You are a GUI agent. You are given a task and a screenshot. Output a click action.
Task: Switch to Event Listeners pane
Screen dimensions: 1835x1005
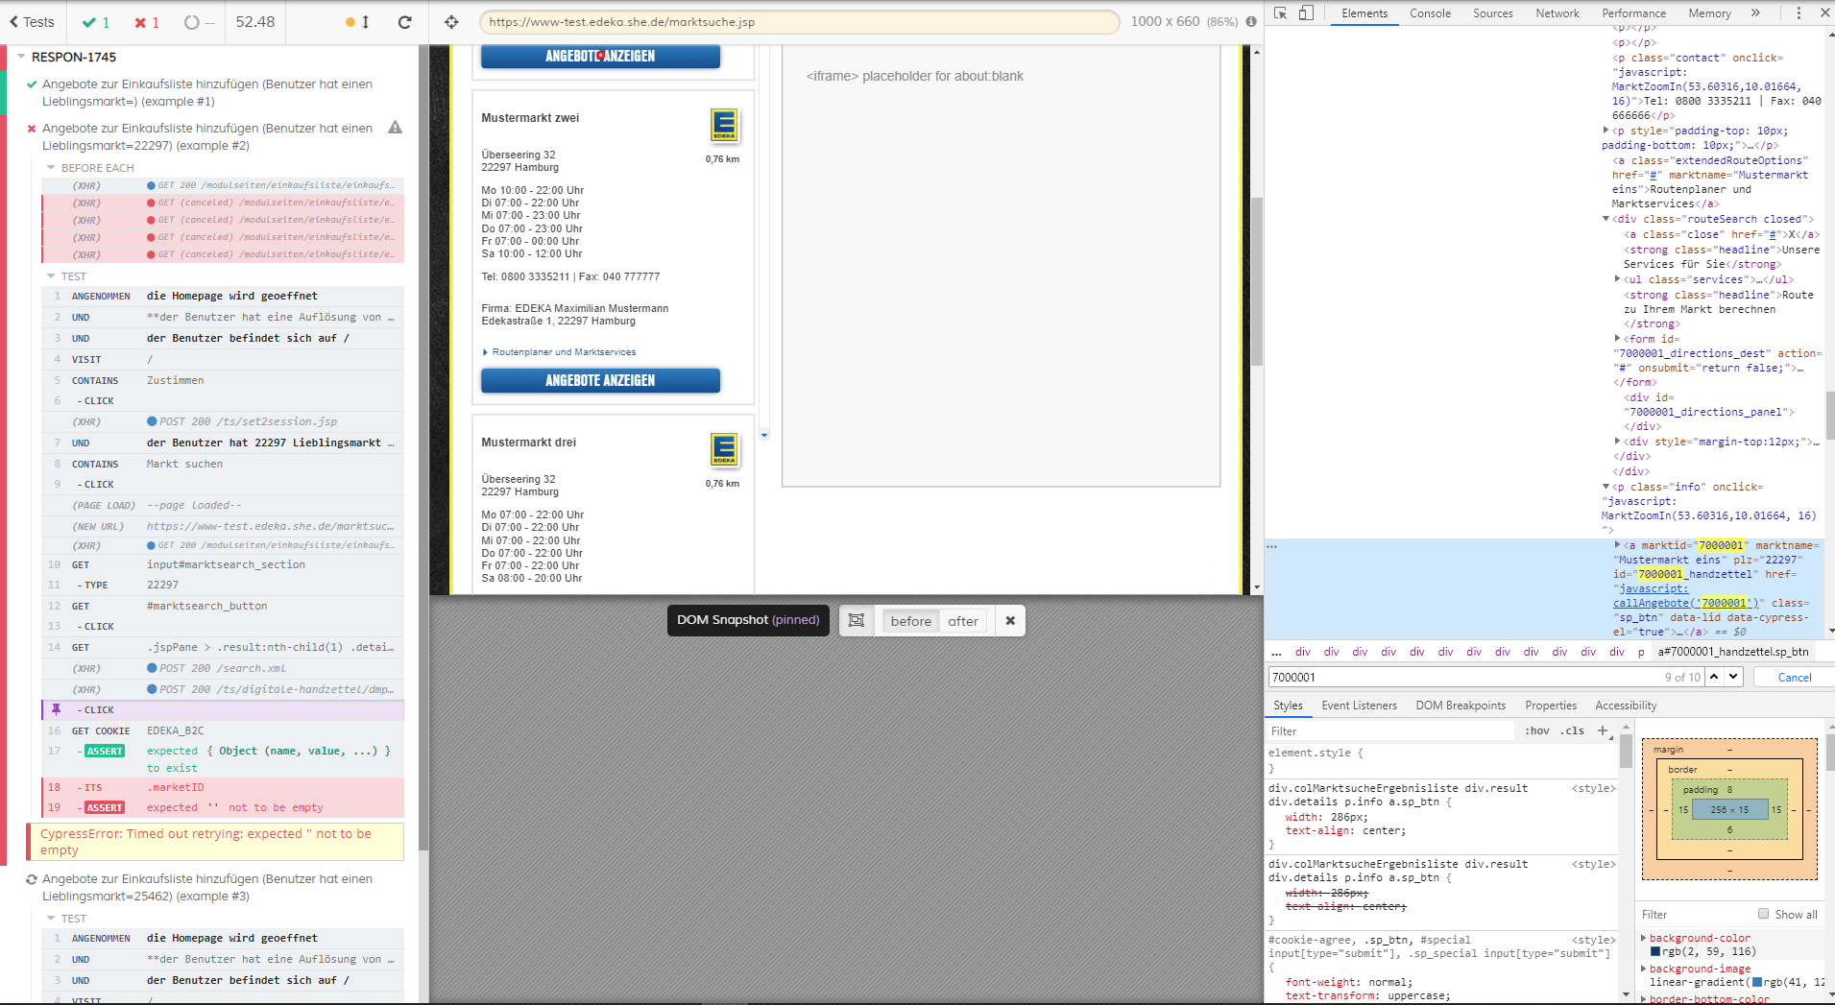tap(1359, 706)
